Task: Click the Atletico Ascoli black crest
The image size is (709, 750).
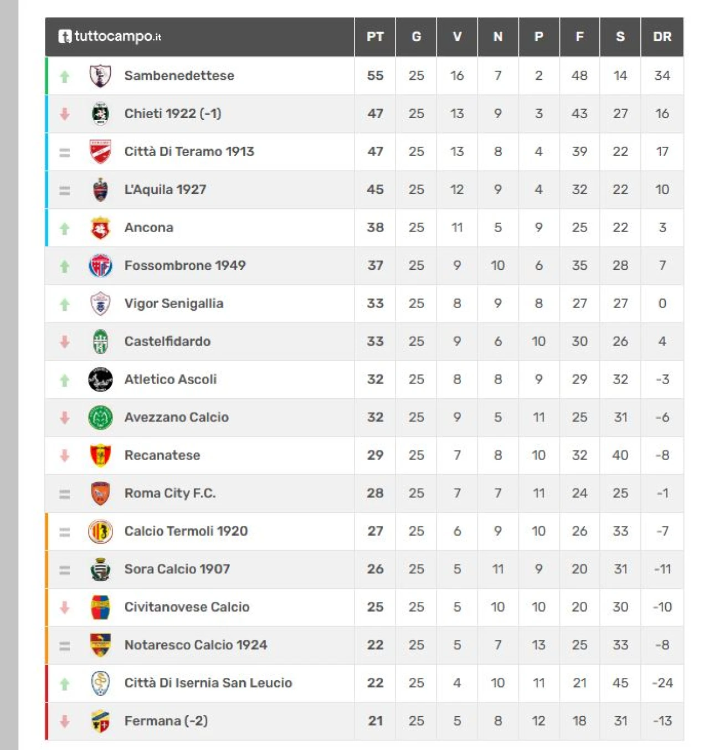Action: 100,379
